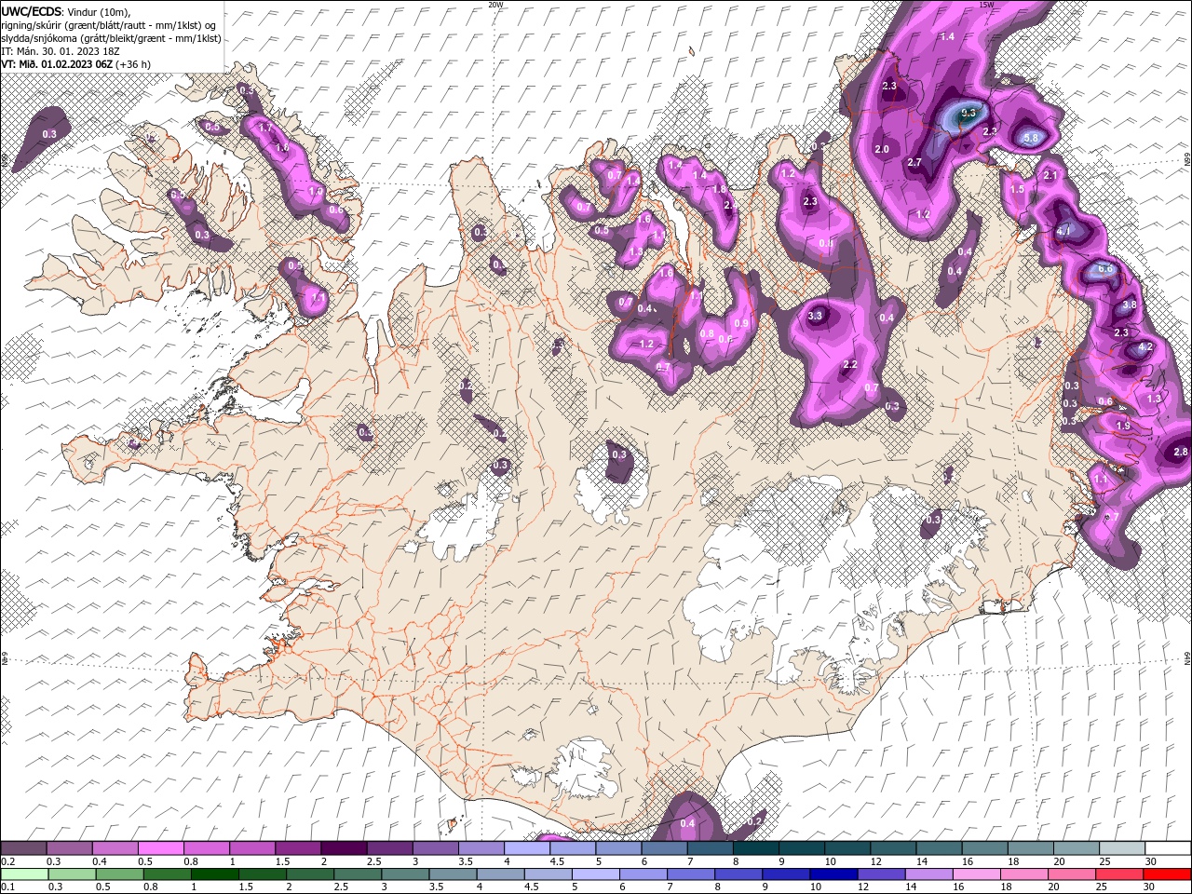Click the 3.8 precipitation value on the map

1130,305
